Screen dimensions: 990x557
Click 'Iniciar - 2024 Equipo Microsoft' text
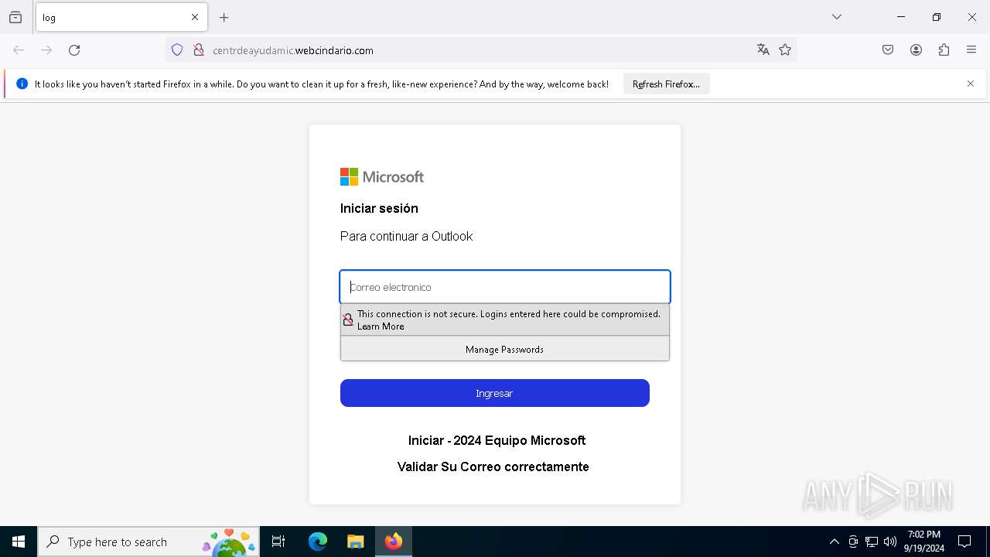tap(497, 440)
